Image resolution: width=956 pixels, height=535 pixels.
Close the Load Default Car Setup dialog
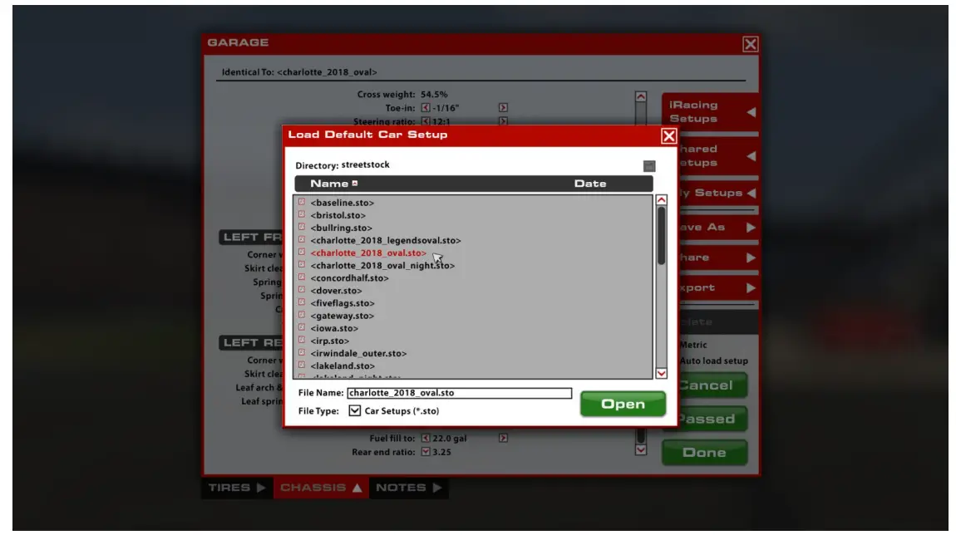point(669,136)
